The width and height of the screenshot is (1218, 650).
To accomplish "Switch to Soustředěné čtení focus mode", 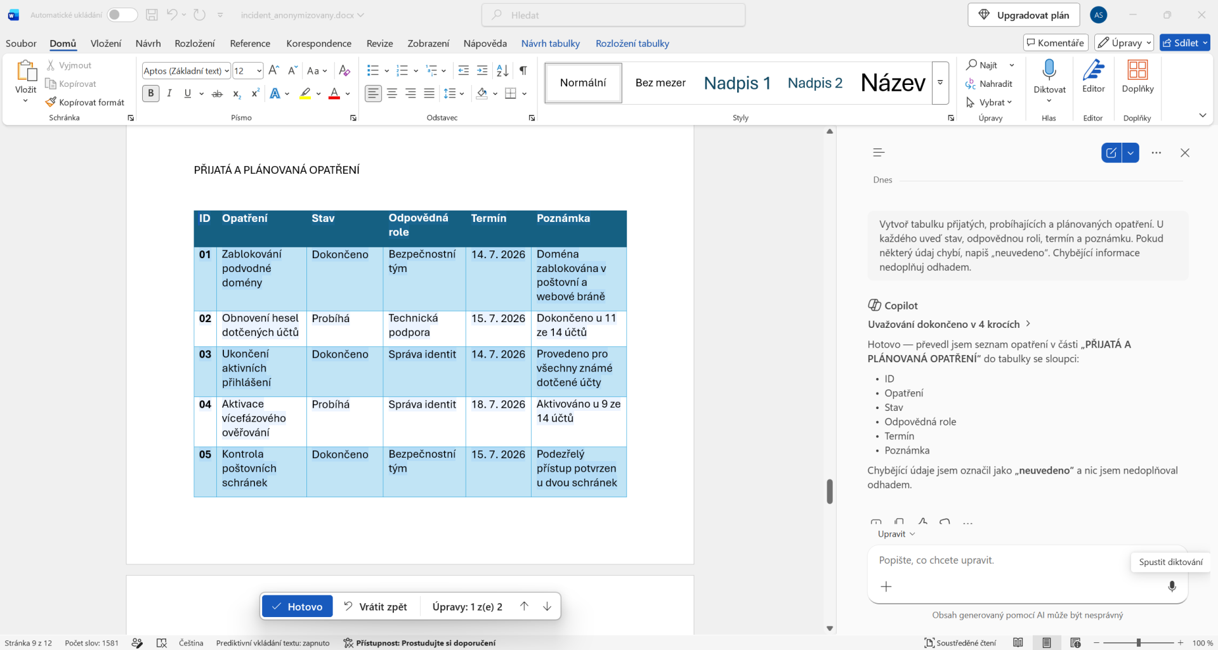I will [x=960, y=643].
